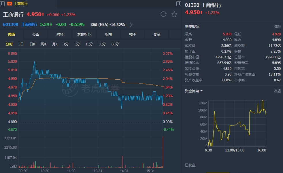283x173 pixels.
Task: Click the panel split icon in title bar
Action: 179,4
